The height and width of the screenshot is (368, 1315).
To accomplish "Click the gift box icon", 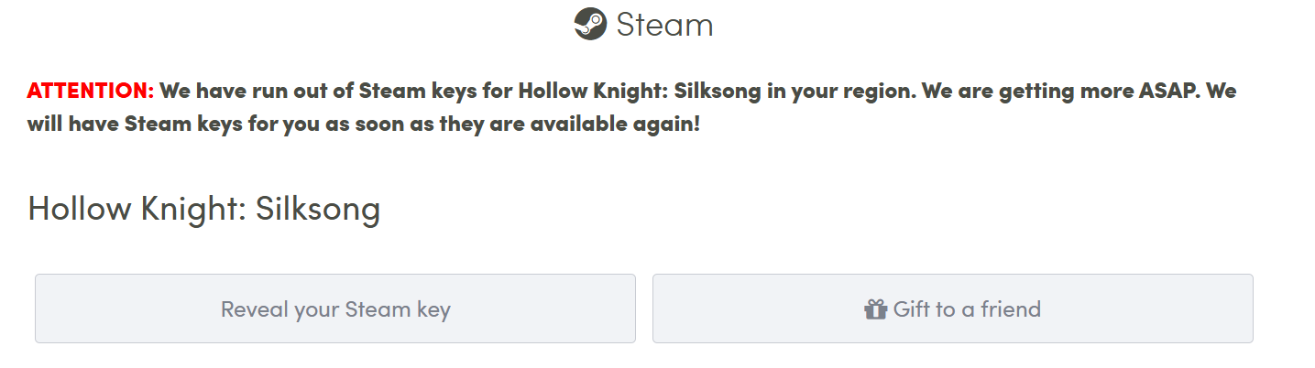I will (x=876, y=309).
